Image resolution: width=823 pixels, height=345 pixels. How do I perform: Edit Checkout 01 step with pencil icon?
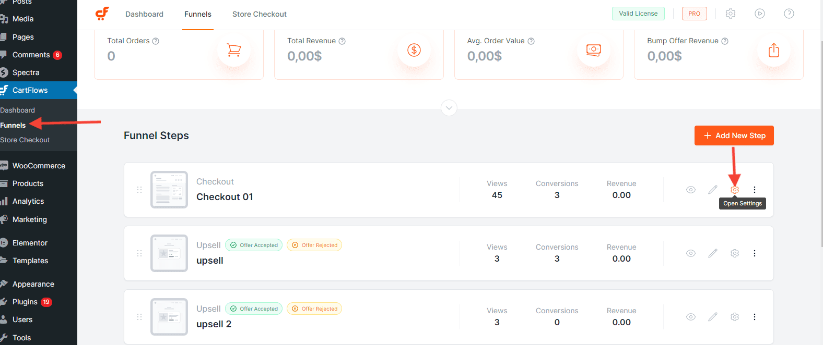(713, 190)
